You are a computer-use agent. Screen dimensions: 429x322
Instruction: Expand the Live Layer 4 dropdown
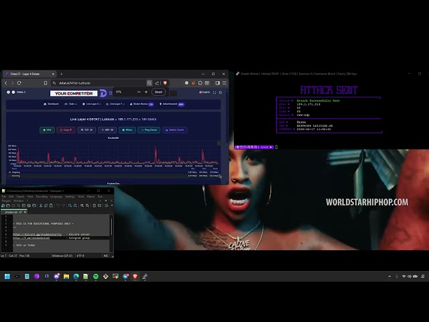pos(91,104)
